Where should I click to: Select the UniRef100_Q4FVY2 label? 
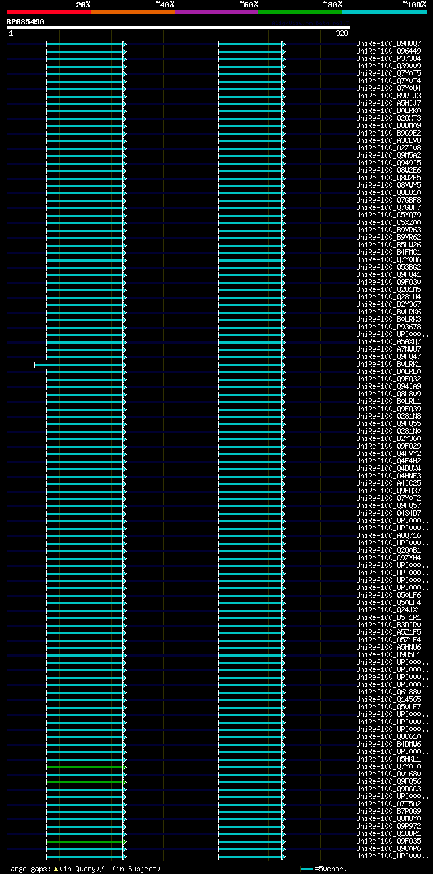389,454
